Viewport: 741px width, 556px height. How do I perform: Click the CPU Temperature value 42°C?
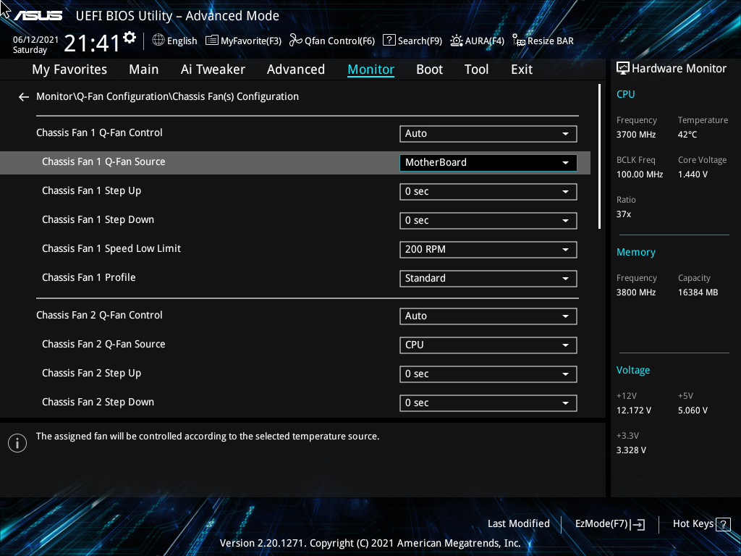(x=687, y=135)
